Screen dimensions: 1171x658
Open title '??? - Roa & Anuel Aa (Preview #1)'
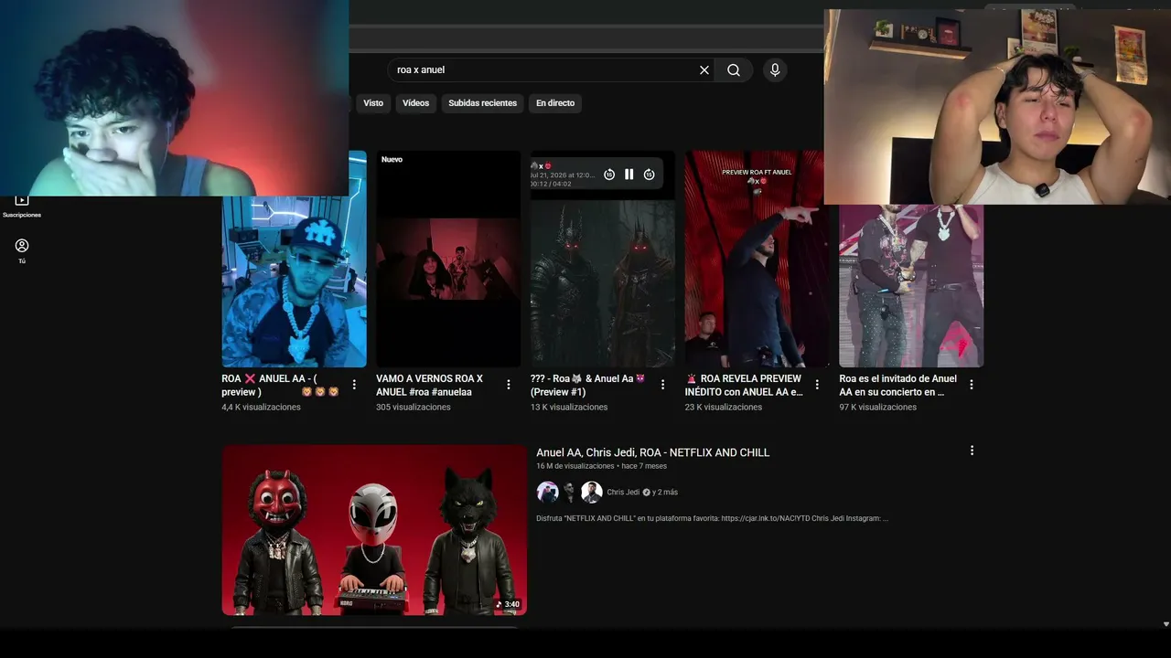[x=588, y=385]
